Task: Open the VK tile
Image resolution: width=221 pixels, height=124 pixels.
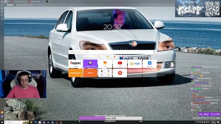Action: [x=150, y=64]
